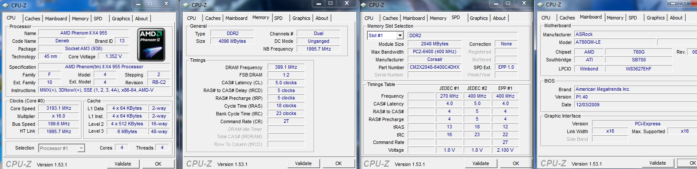Open Mainboard tab in the processor window
Viewport: 697px width, 169px height.
[x=56, y=19]
